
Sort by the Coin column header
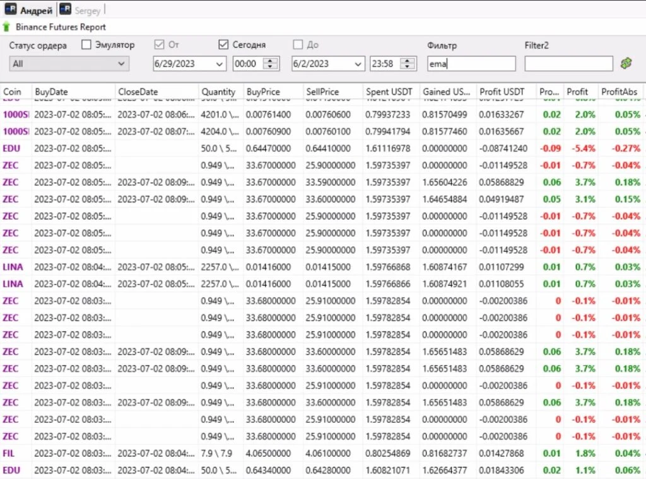click(16, 91)
